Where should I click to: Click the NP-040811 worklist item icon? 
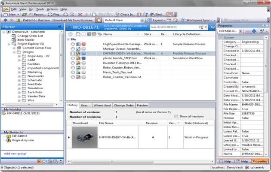[3, 113]
